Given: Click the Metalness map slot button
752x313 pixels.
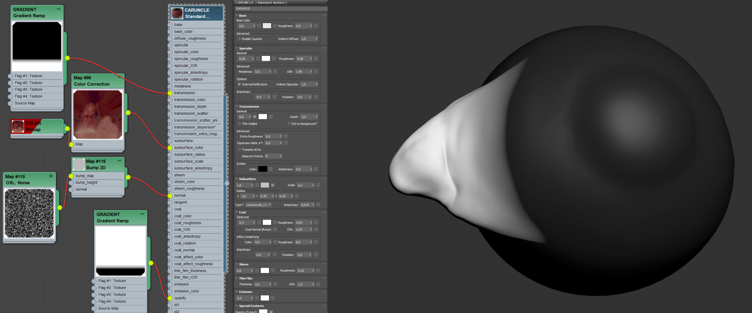Looking at the screenshot, I should (x=275, y=71).
